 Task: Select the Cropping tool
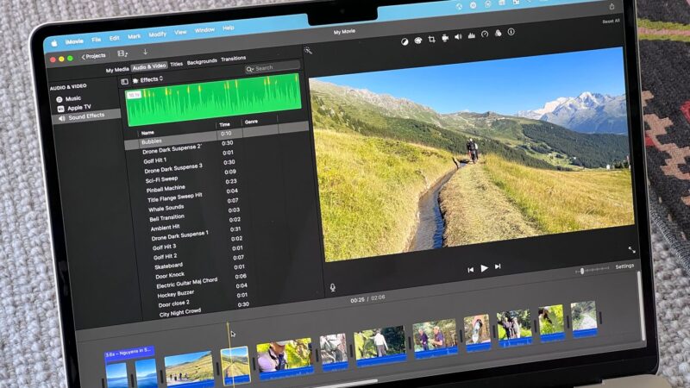[432, 39]
